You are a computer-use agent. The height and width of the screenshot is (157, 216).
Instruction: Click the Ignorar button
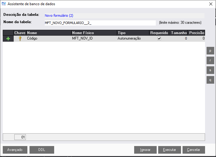point(145,150)
